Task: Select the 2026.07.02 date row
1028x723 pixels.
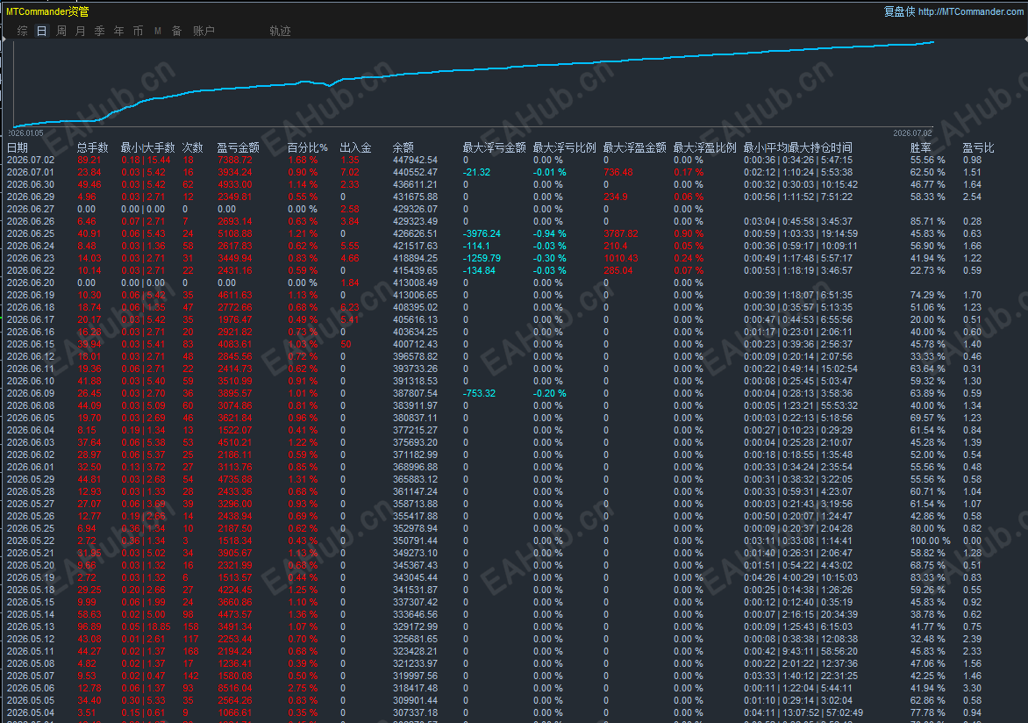Action: tap(31, 160)
